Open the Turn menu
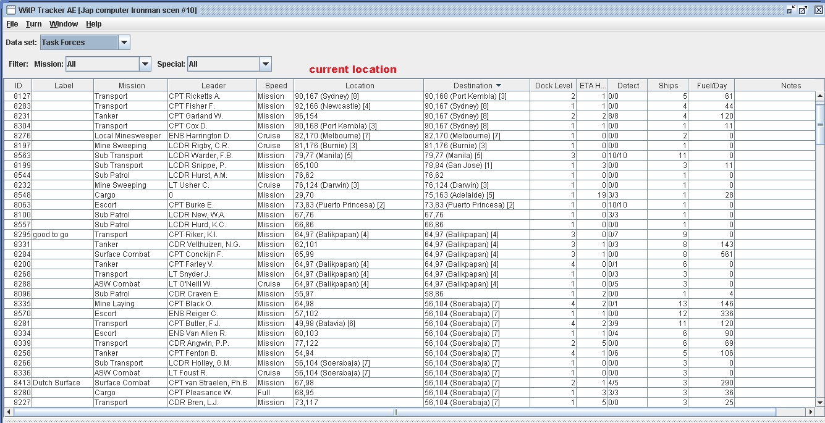 [x=33, y=24]
